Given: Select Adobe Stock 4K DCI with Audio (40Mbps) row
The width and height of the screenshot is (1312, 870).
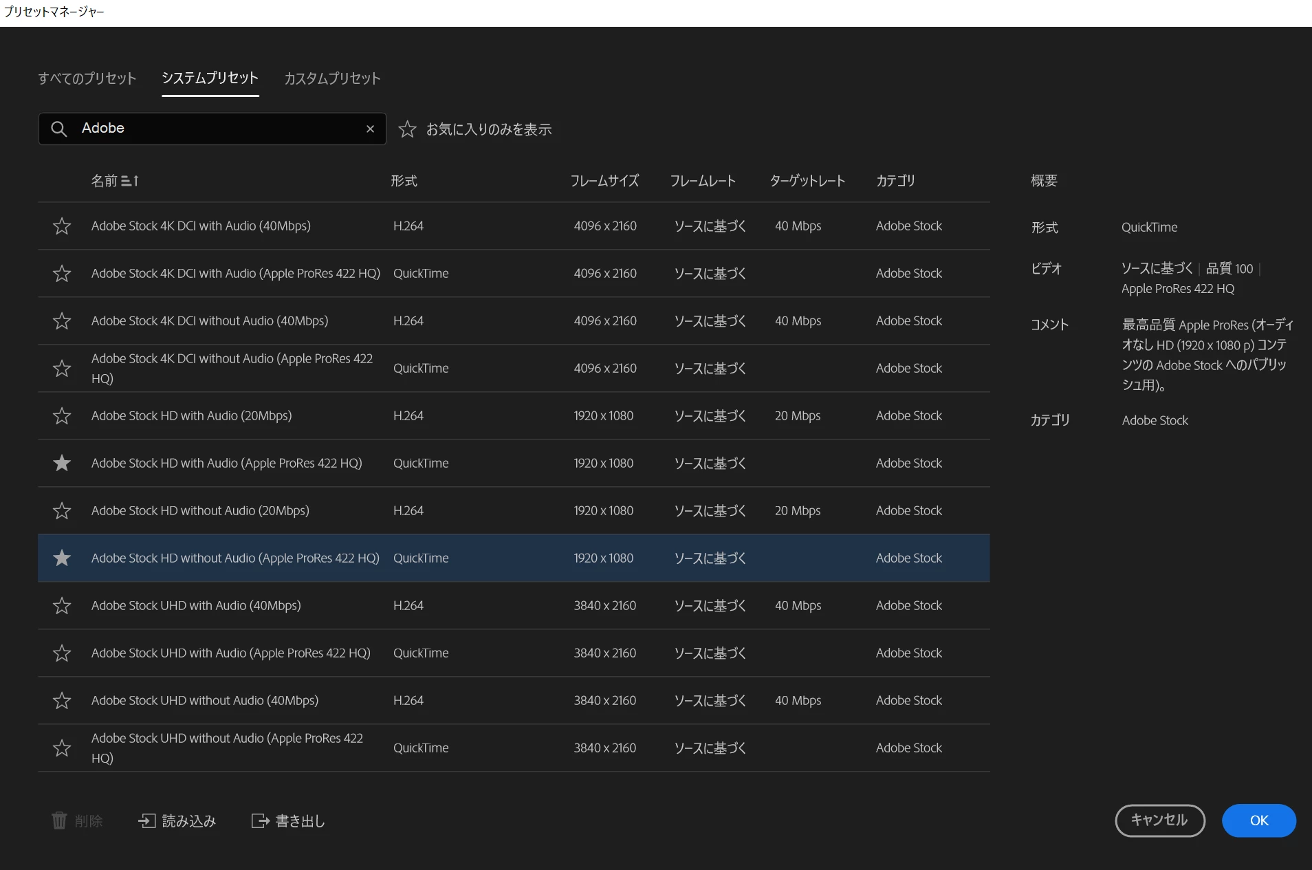Looking at the screenshot, I should [x=514, y=226].
